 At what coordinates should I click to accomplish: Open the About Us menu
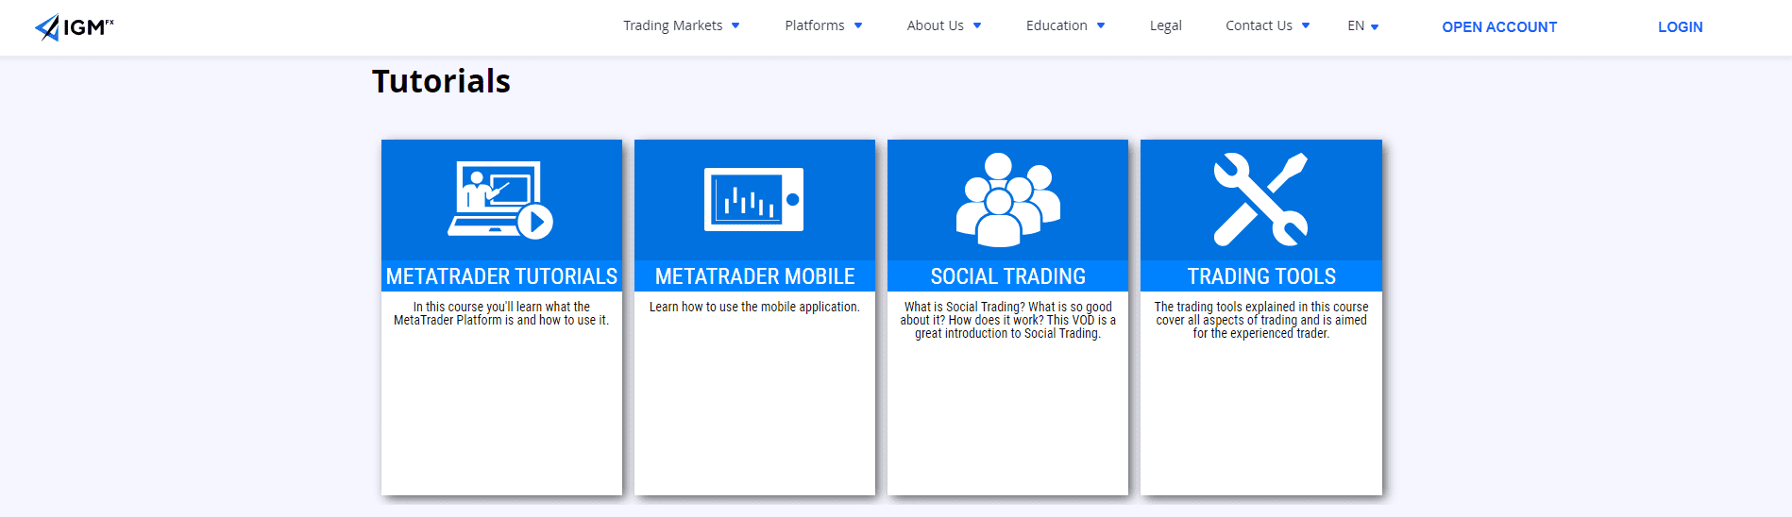[x=935, y=25]
